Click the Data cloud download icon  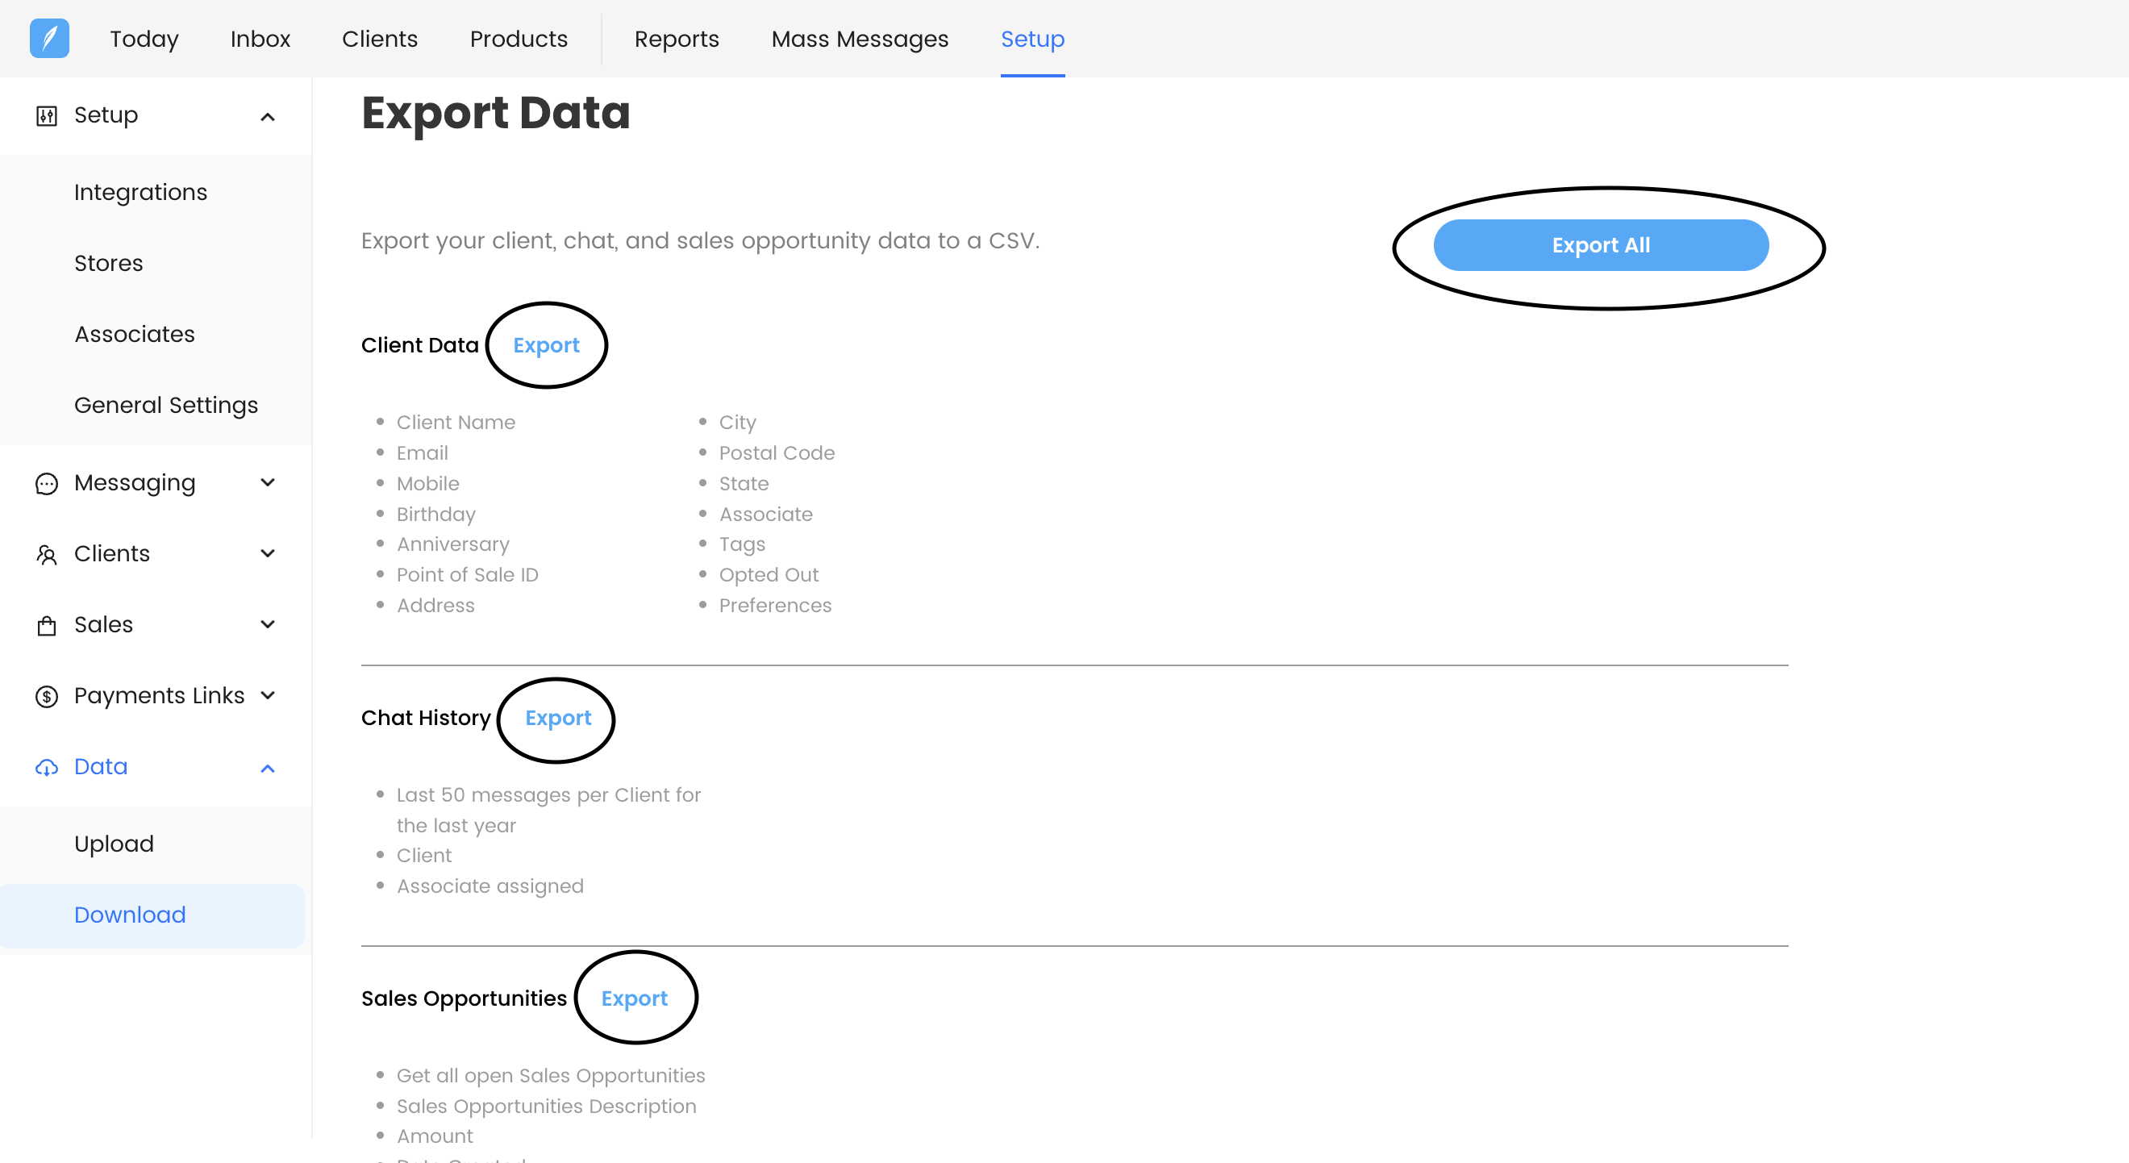46,768
